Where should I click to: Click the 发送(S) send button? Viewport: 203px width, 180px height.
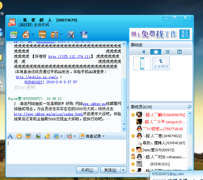click(110, 170)
